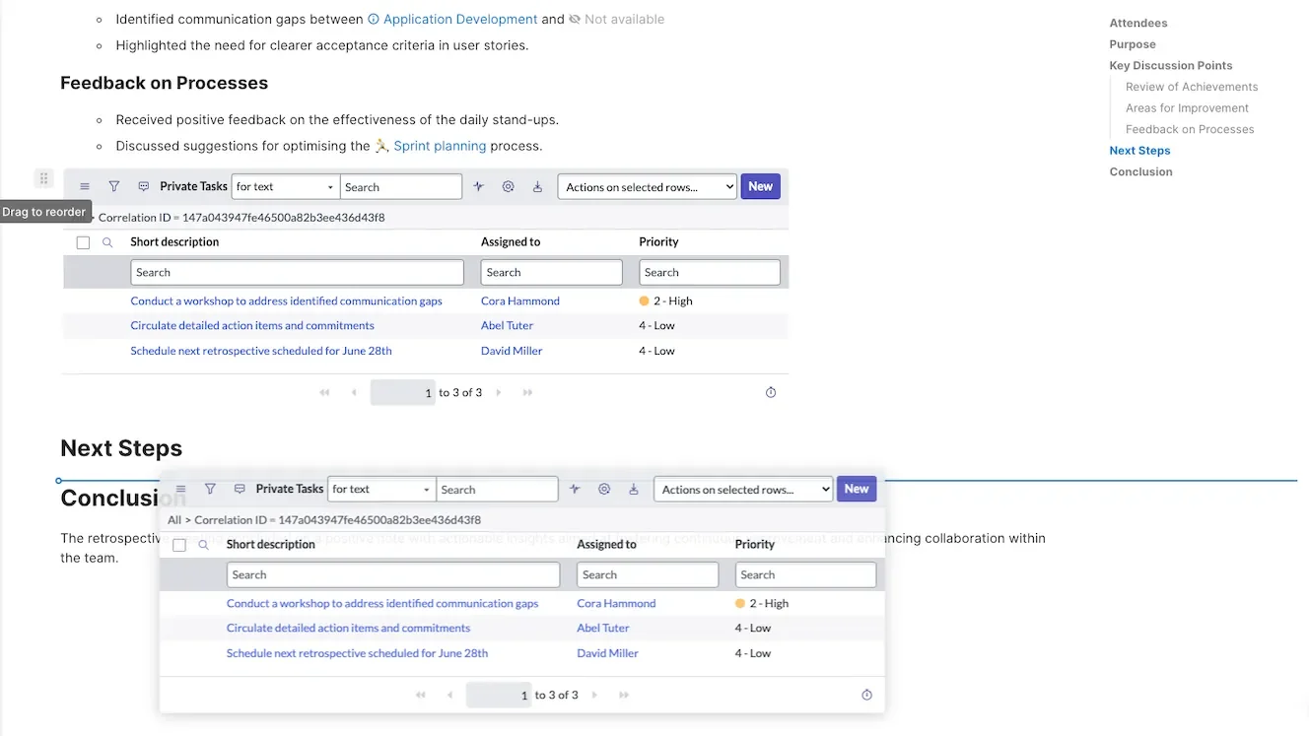Click the comment bubble icon beside upper Private Tasks

pyautogui.click(x=144, y=187)
